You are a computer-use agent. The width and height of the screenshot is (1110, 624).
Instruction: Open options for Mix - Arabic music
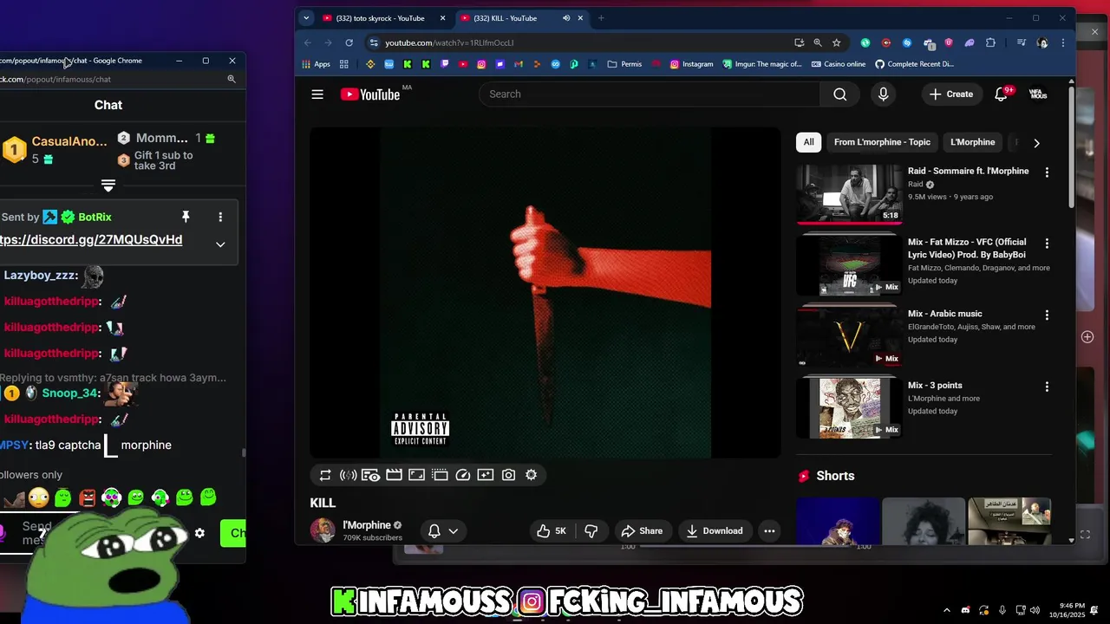[1047, 315]
